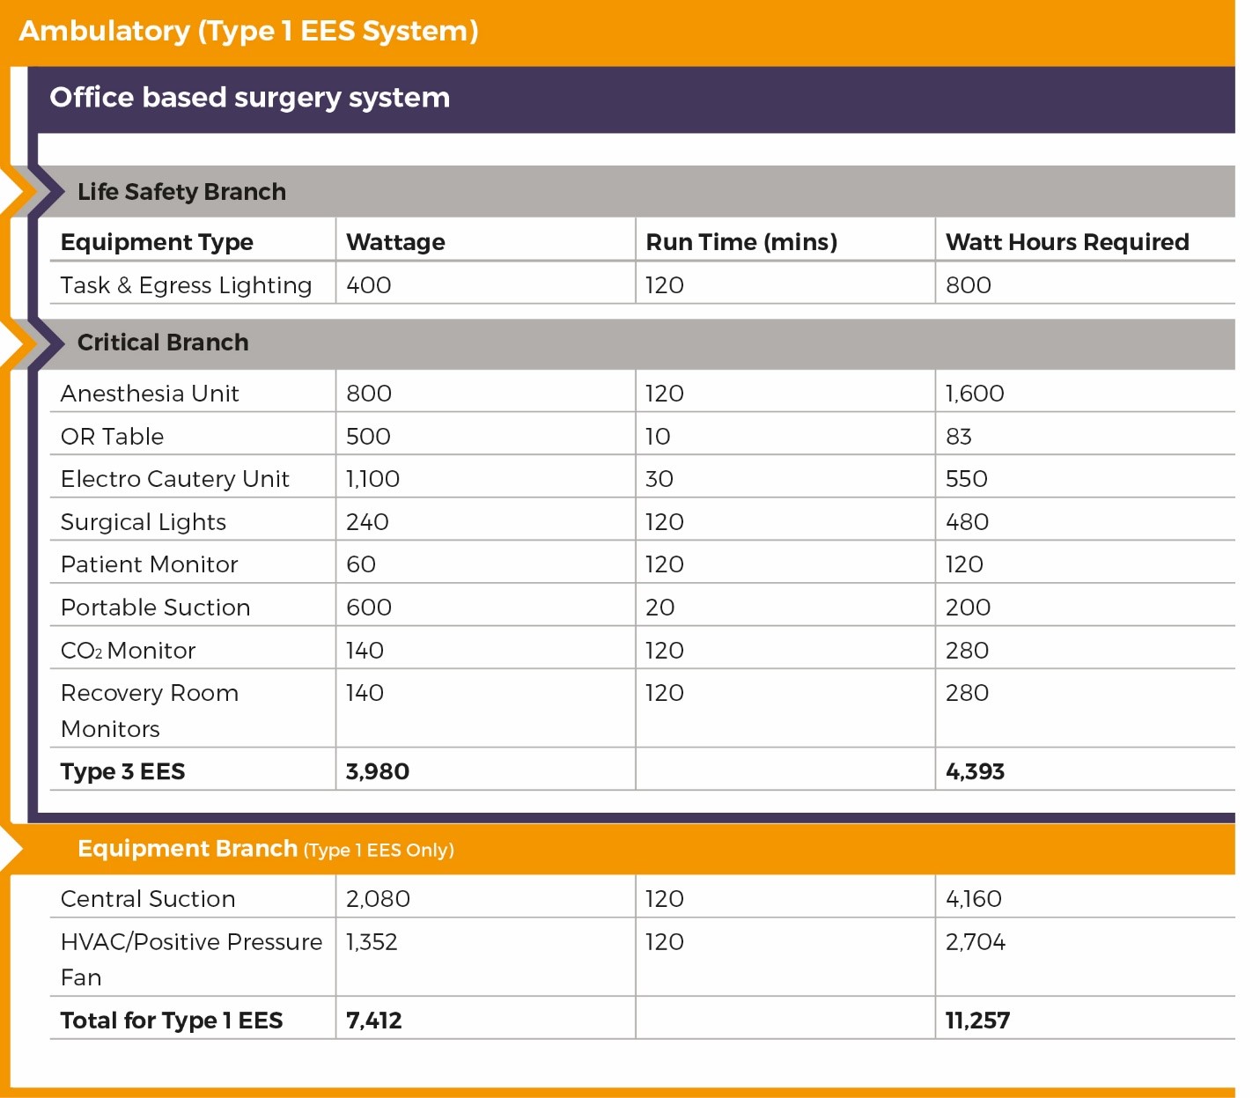
Task: Select the Task & Egress Lighting row
Action: click(x=185, y=284)
